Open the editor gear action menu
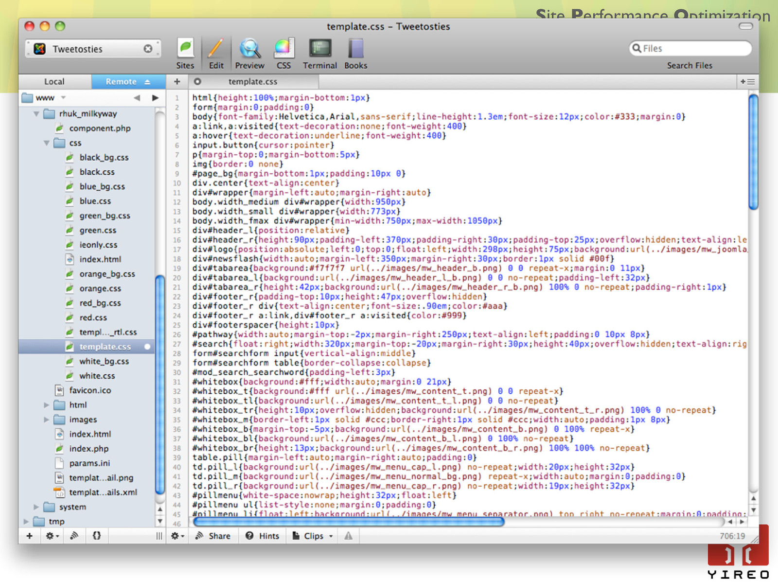Image resolution: width=778 pixels, height=584 pixels. (177, 536)
